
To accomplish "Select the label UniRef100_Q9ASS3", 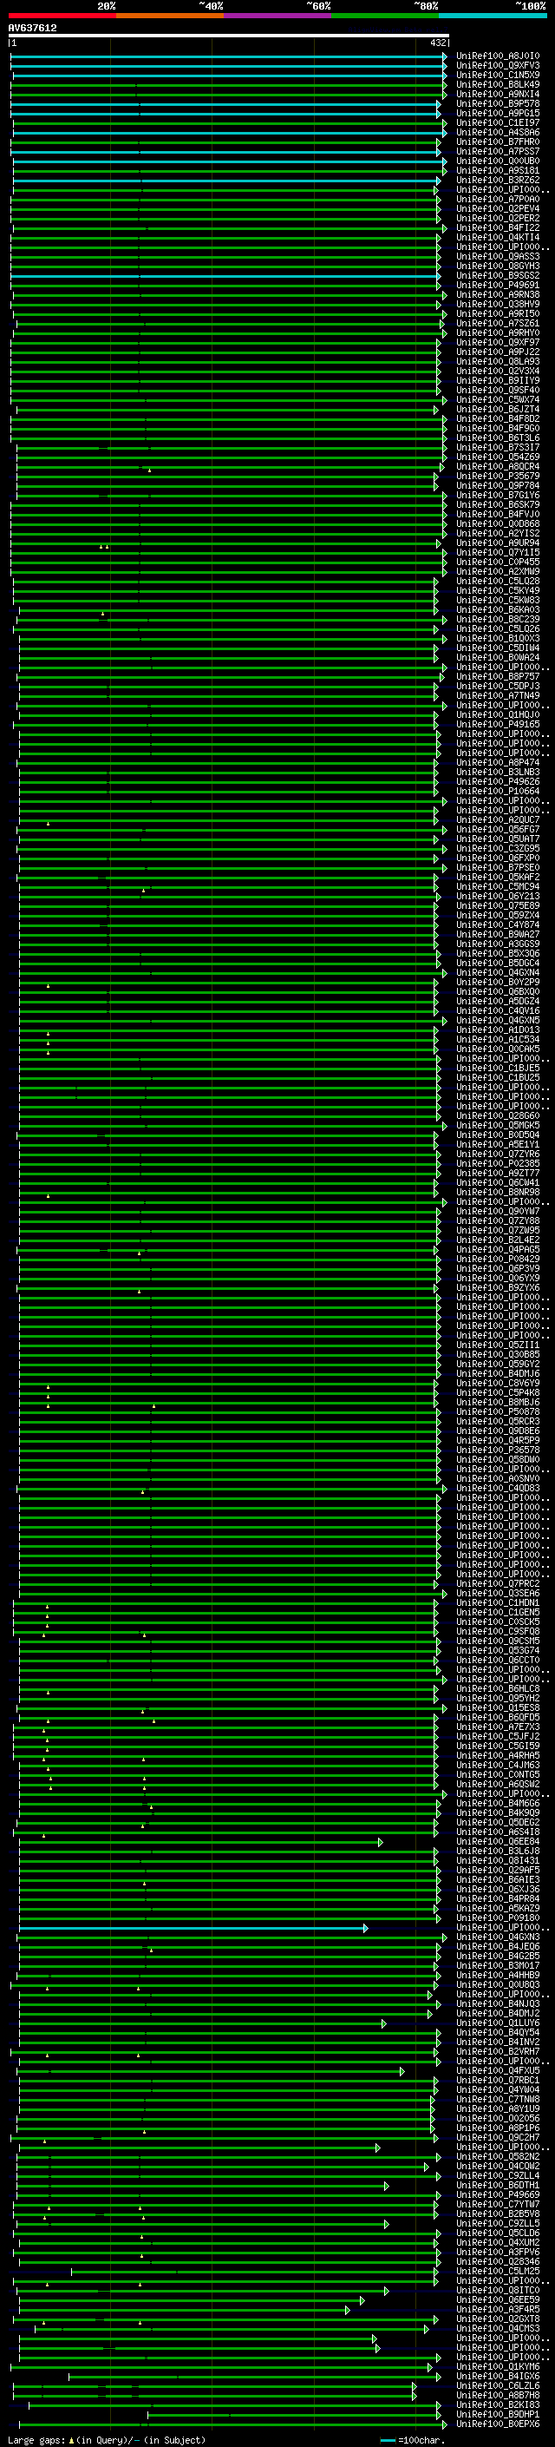I will click(x=498, y=256).
